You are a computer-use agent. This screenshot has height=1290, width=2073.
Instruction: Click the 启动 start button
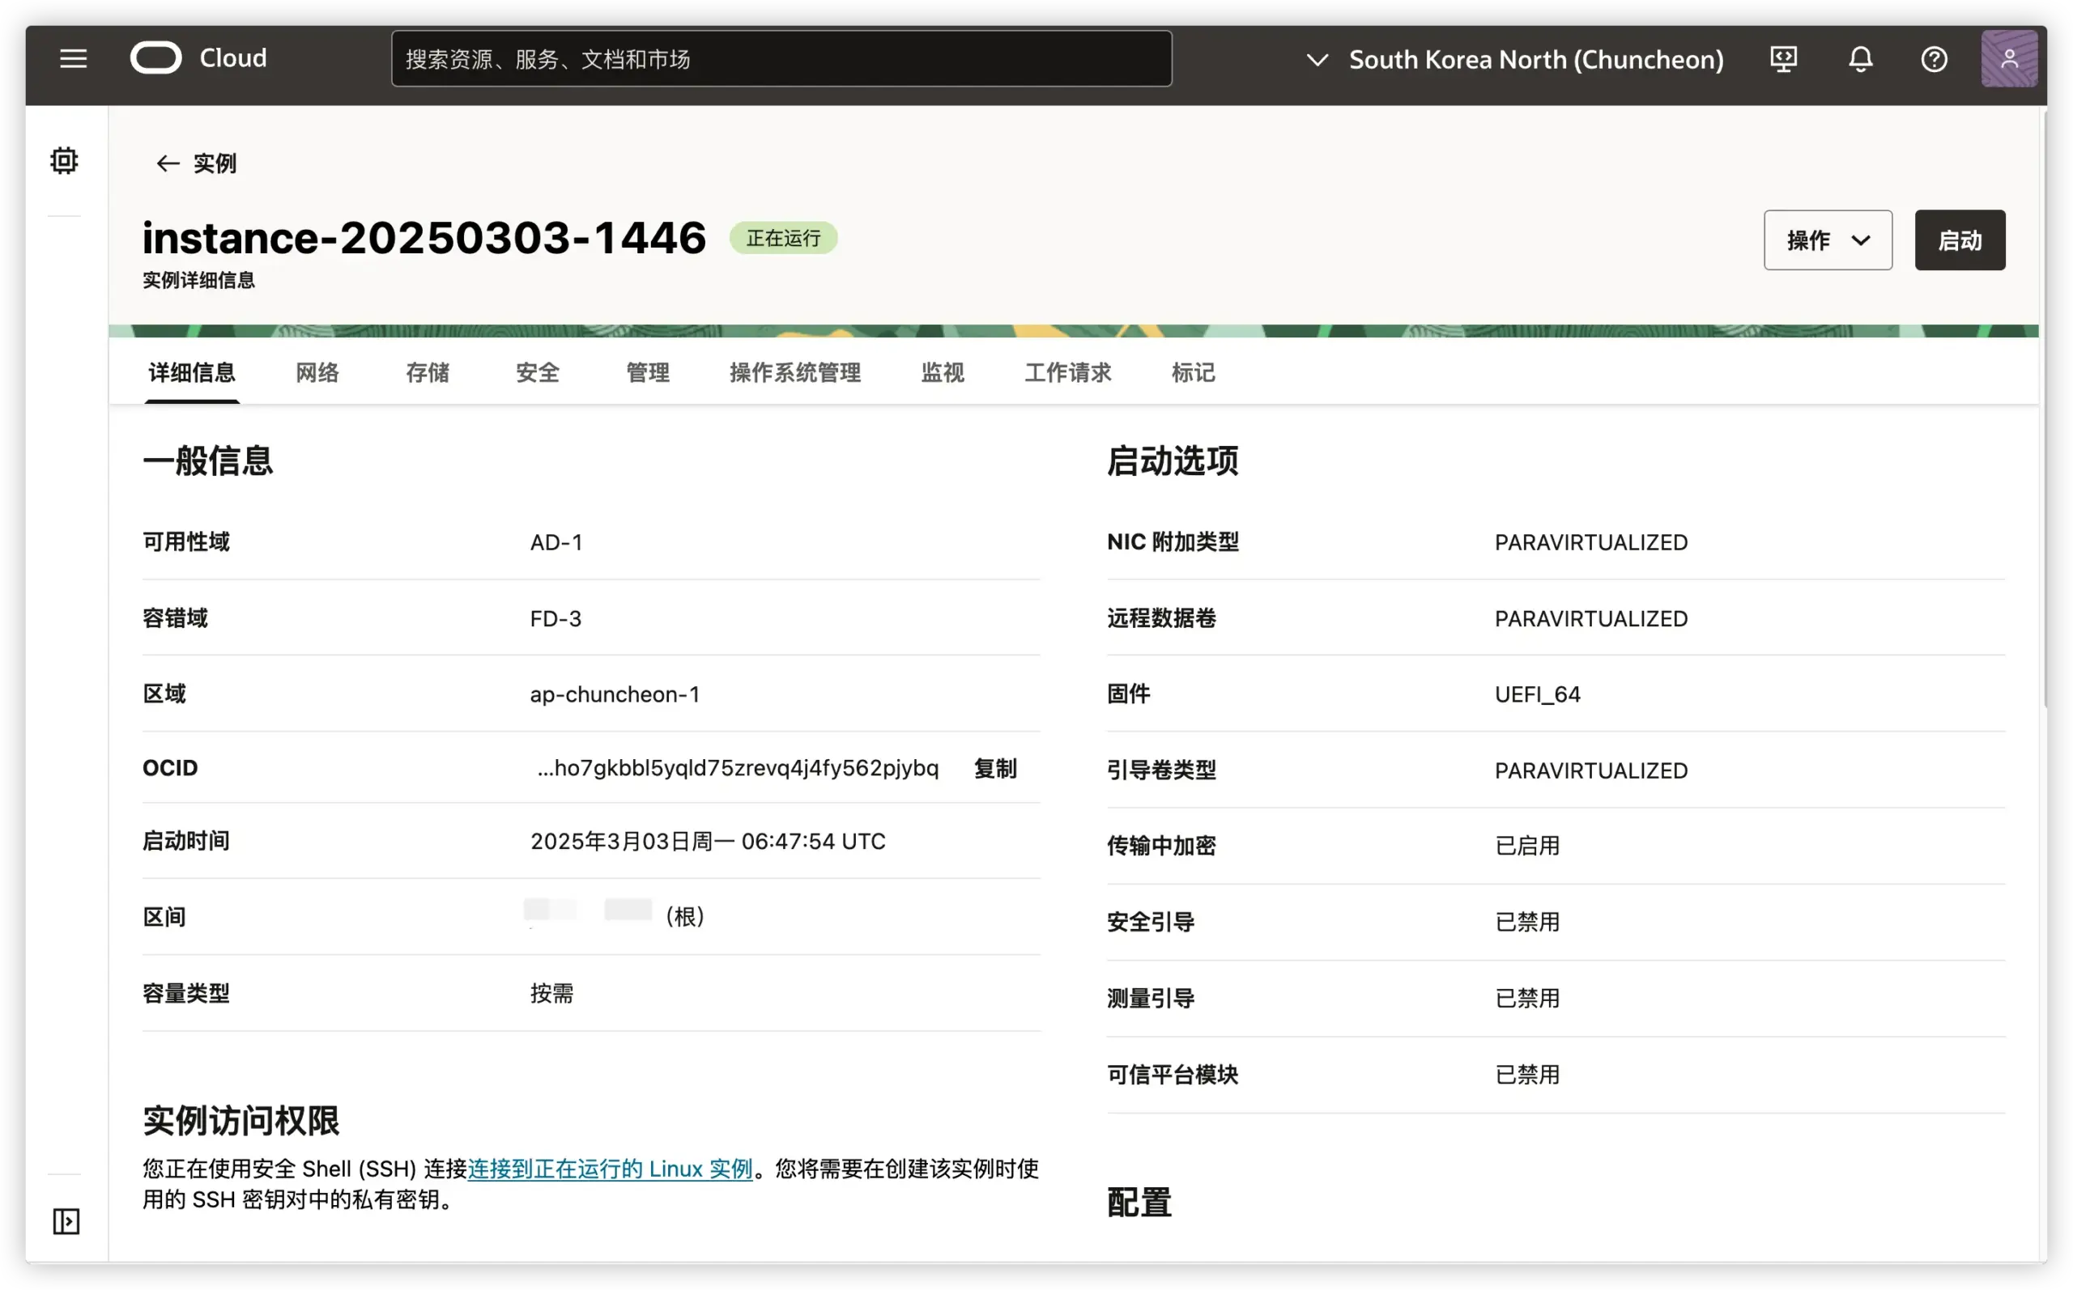[x=1960, y=240]
